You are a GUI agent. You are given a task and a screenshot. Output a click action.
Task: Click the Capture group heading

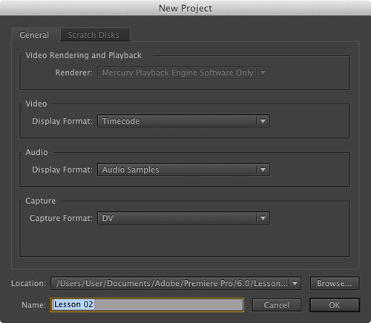click(40, 201)
